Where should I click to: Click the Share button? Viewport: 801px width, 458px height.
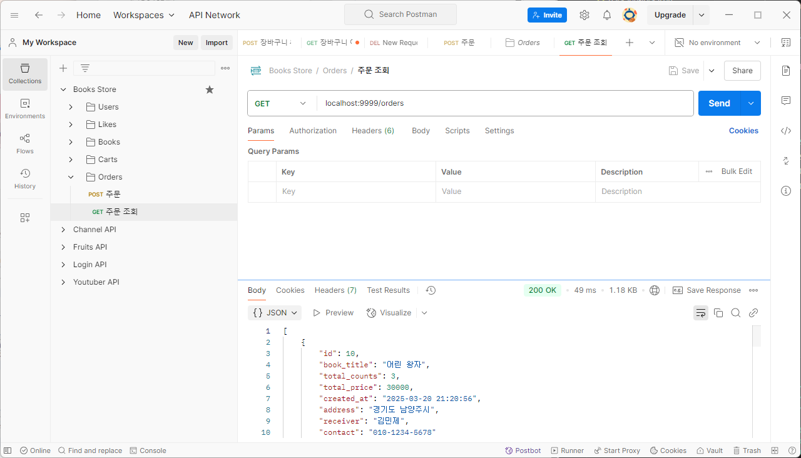[x=742, y=71]
